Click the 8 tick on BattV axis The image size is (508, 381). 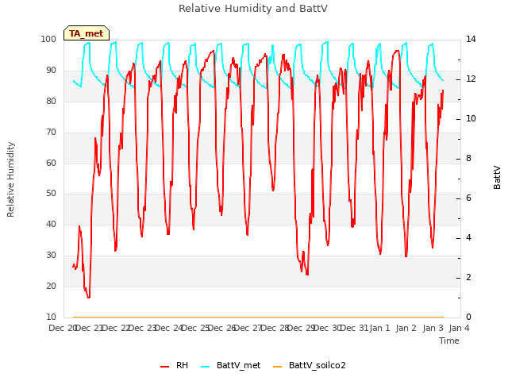[468, 159]
